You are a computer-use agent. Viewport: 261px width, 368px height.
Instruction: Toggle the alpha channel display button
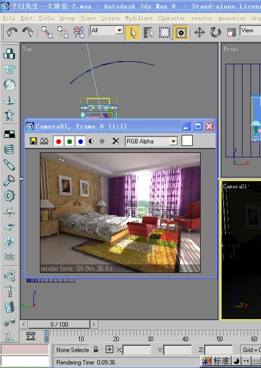pos(91,141)
